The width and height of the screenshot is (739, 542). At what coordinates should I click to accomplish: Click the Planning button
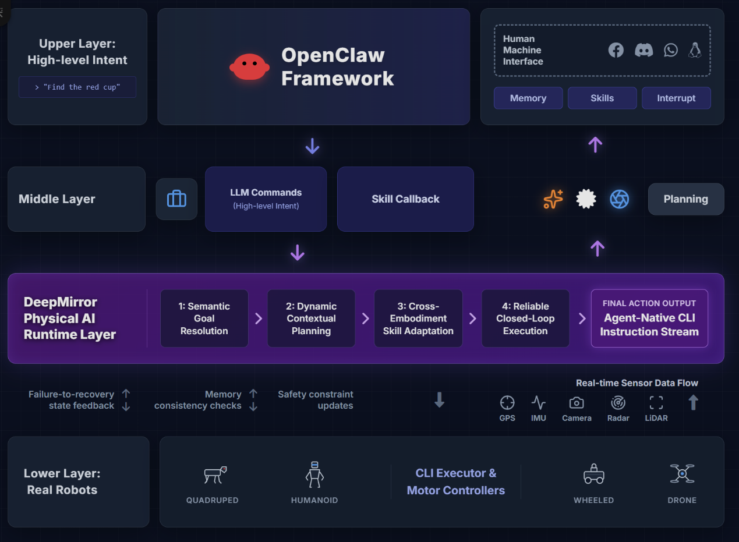pos(686,199)
